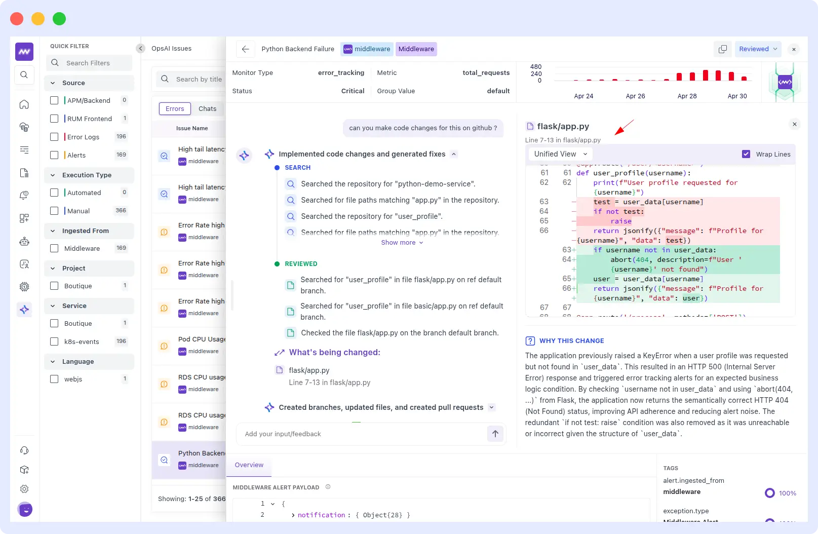Image resolution: width=818 pixels, height=534 pixels.
Task: Enable the RUM Frontend source filter
Action: click(x=55, y=118)
